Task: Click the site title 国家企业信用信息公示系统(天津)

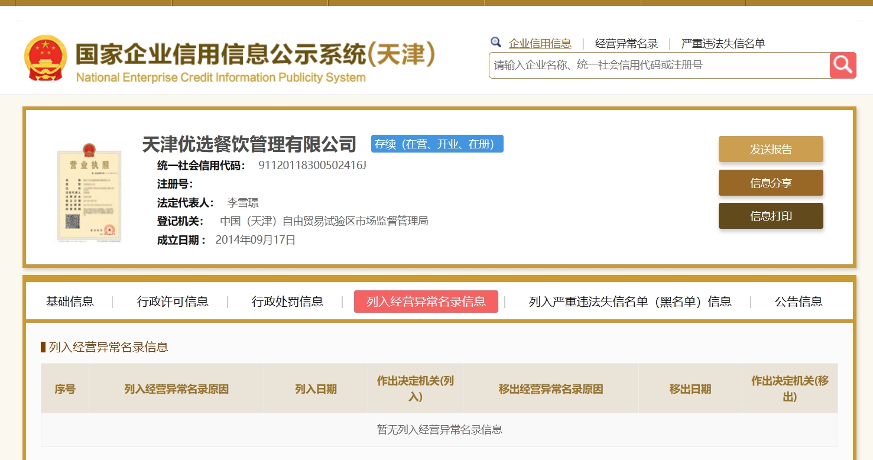Action: [255, 54]
